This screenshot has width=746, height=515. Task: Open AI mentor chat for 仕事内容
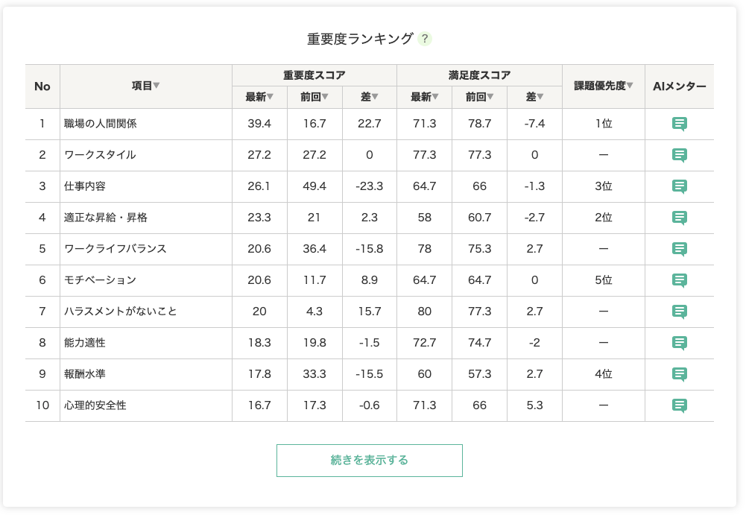(679, 186)
